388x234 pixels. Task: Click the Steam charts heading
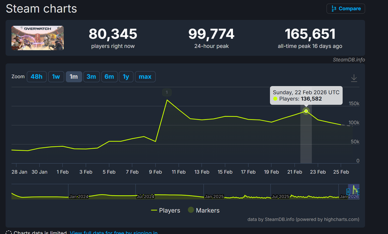[41, 9]
